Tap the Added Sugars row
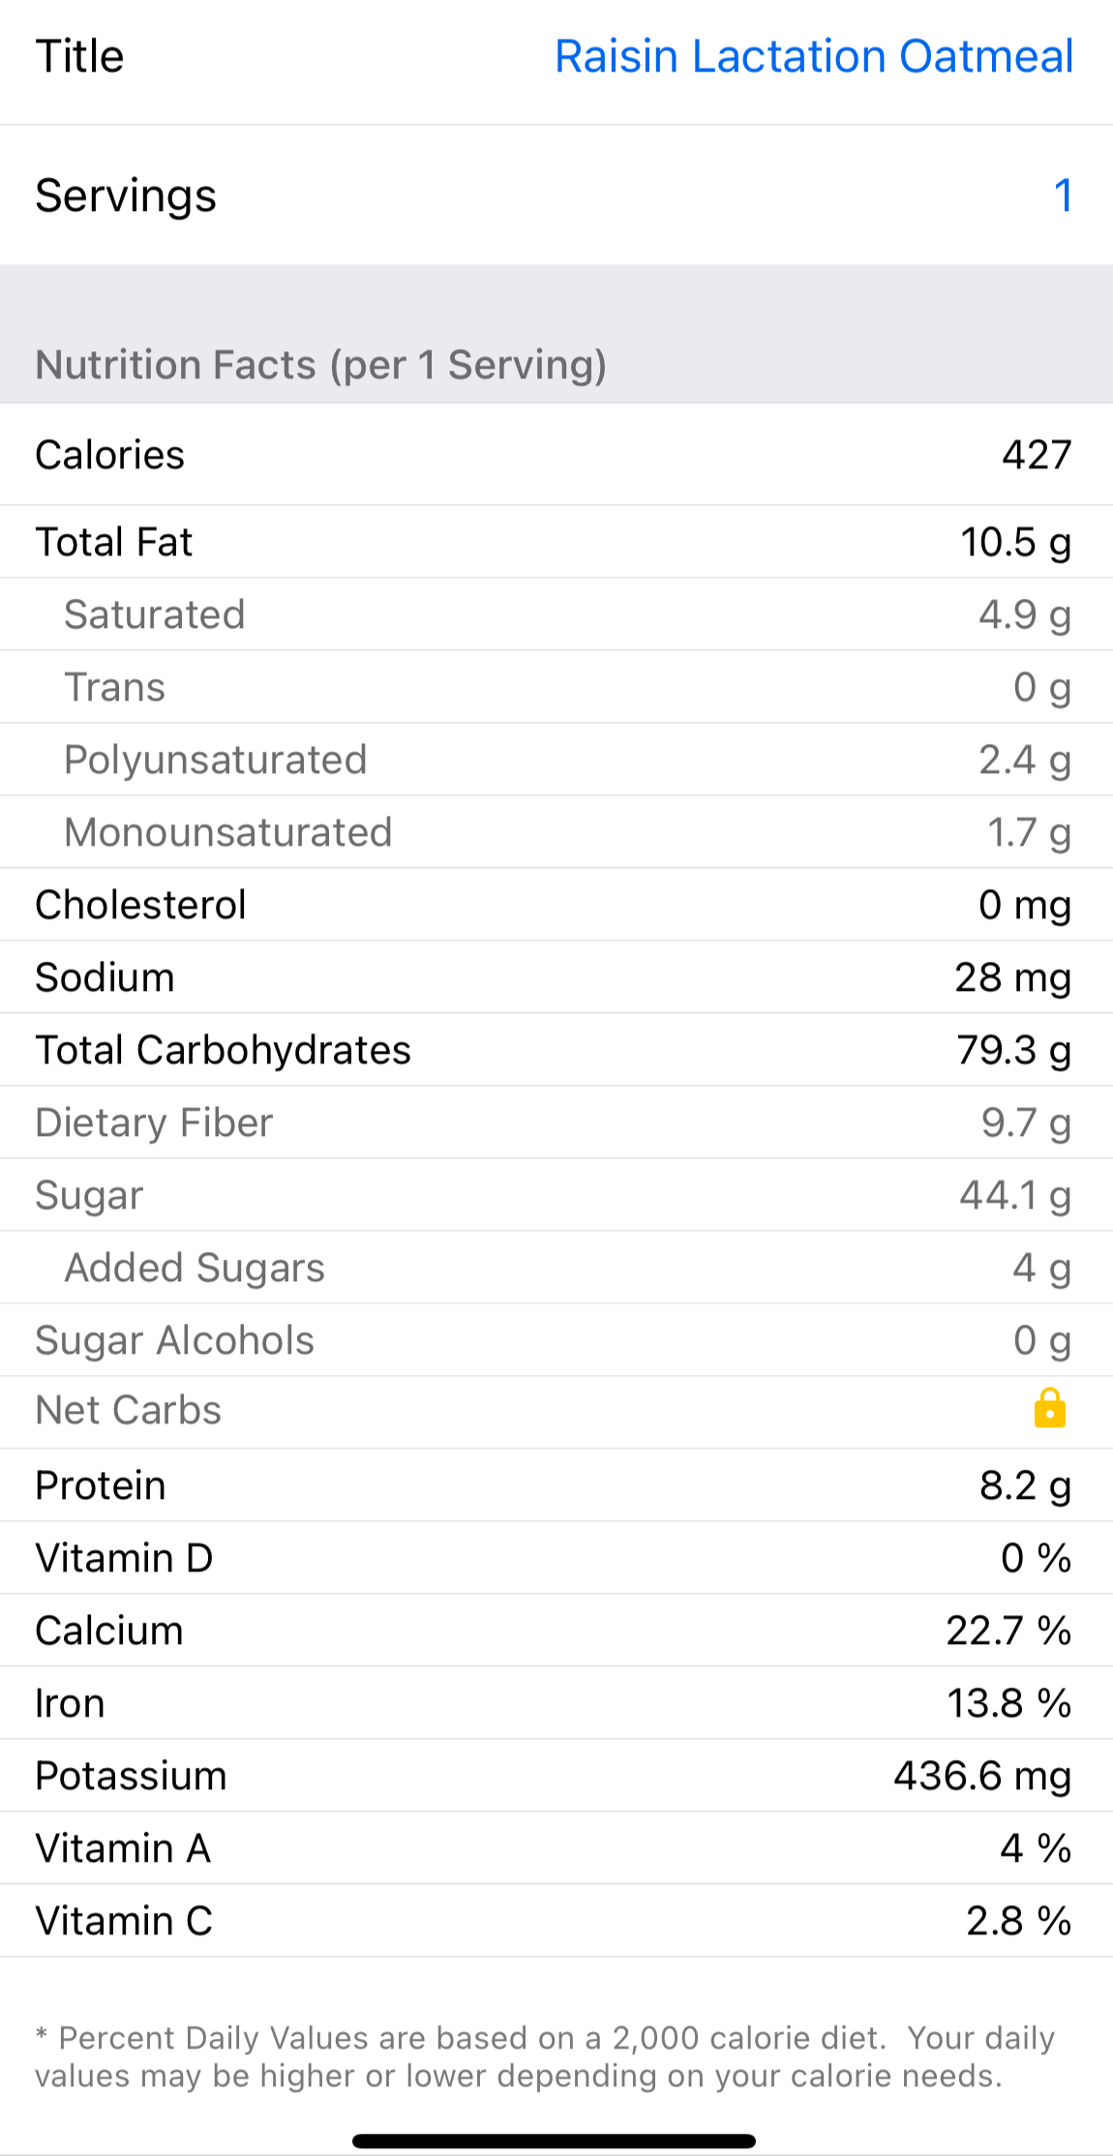Viewport: 1113px width, 2156px height. tap(556, 1268)
